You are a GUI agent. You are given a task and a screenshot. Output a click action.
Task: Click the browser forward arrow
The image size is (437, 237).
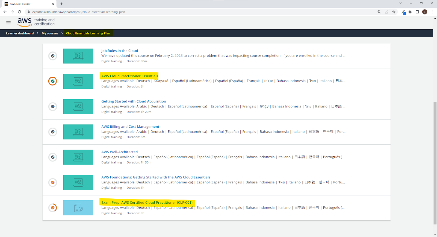[x=12, y=12]
